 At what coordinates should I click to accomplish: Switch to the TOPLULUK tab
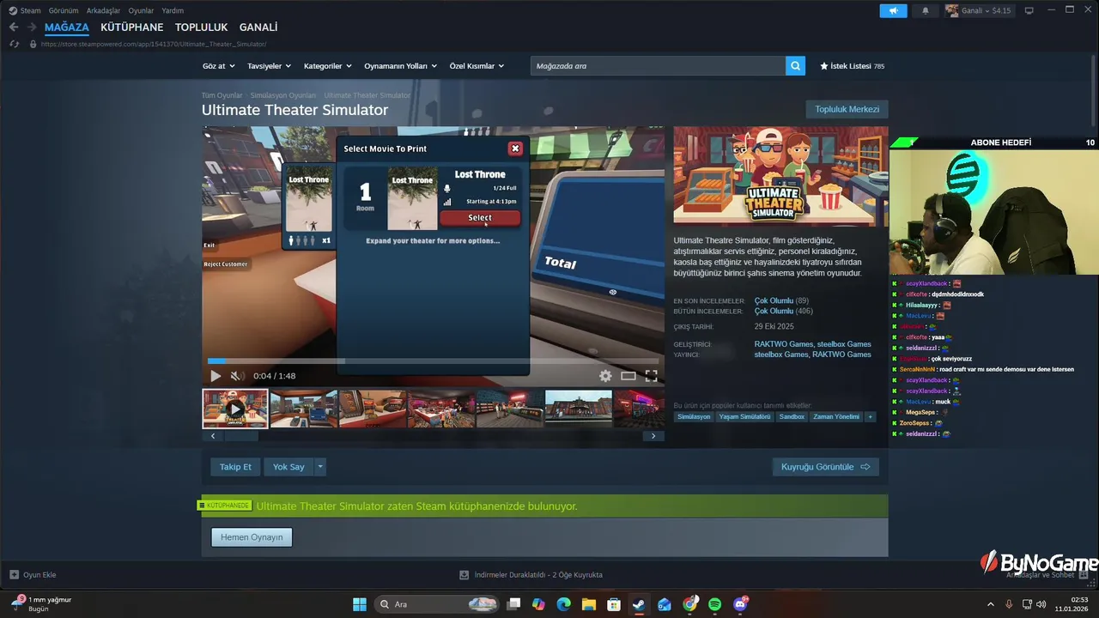click(x=201, y=27)
